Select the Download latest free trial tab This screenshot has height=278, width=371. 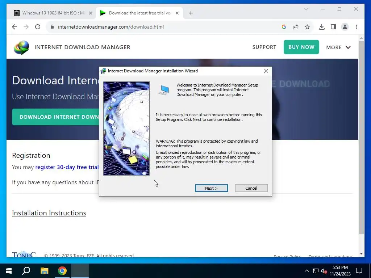coord(139,13)
